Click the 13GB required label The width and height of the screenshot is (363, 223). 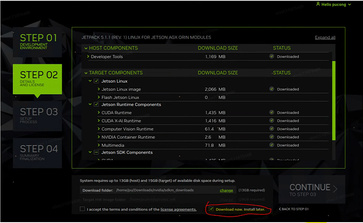(x=252, y=190)
